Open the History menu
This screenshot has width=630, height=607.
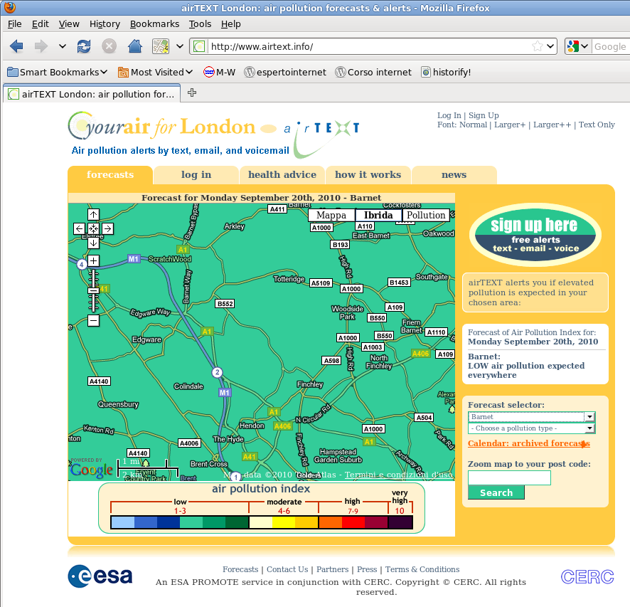pyautogui.click(x=105, y=24)
